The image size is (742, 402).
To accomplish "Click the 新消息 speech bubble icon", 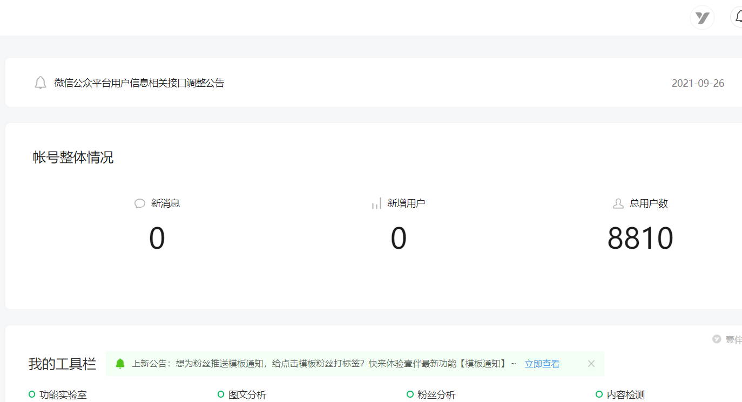I will [140, 203].
